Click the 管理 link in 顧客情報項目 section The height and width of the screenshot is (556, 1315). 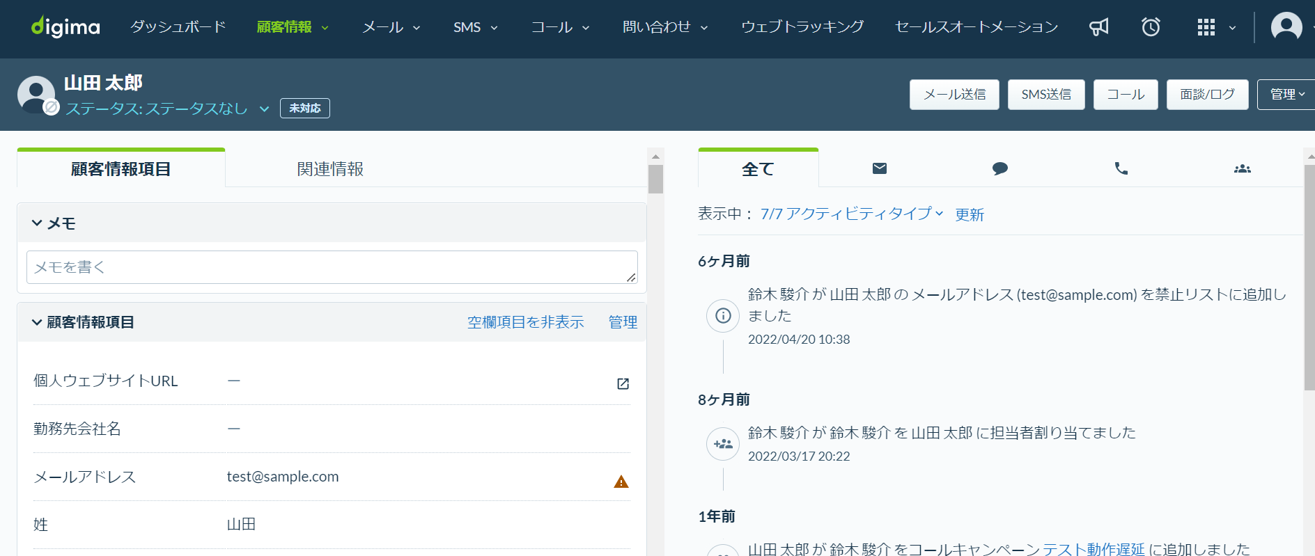(623, 322)
